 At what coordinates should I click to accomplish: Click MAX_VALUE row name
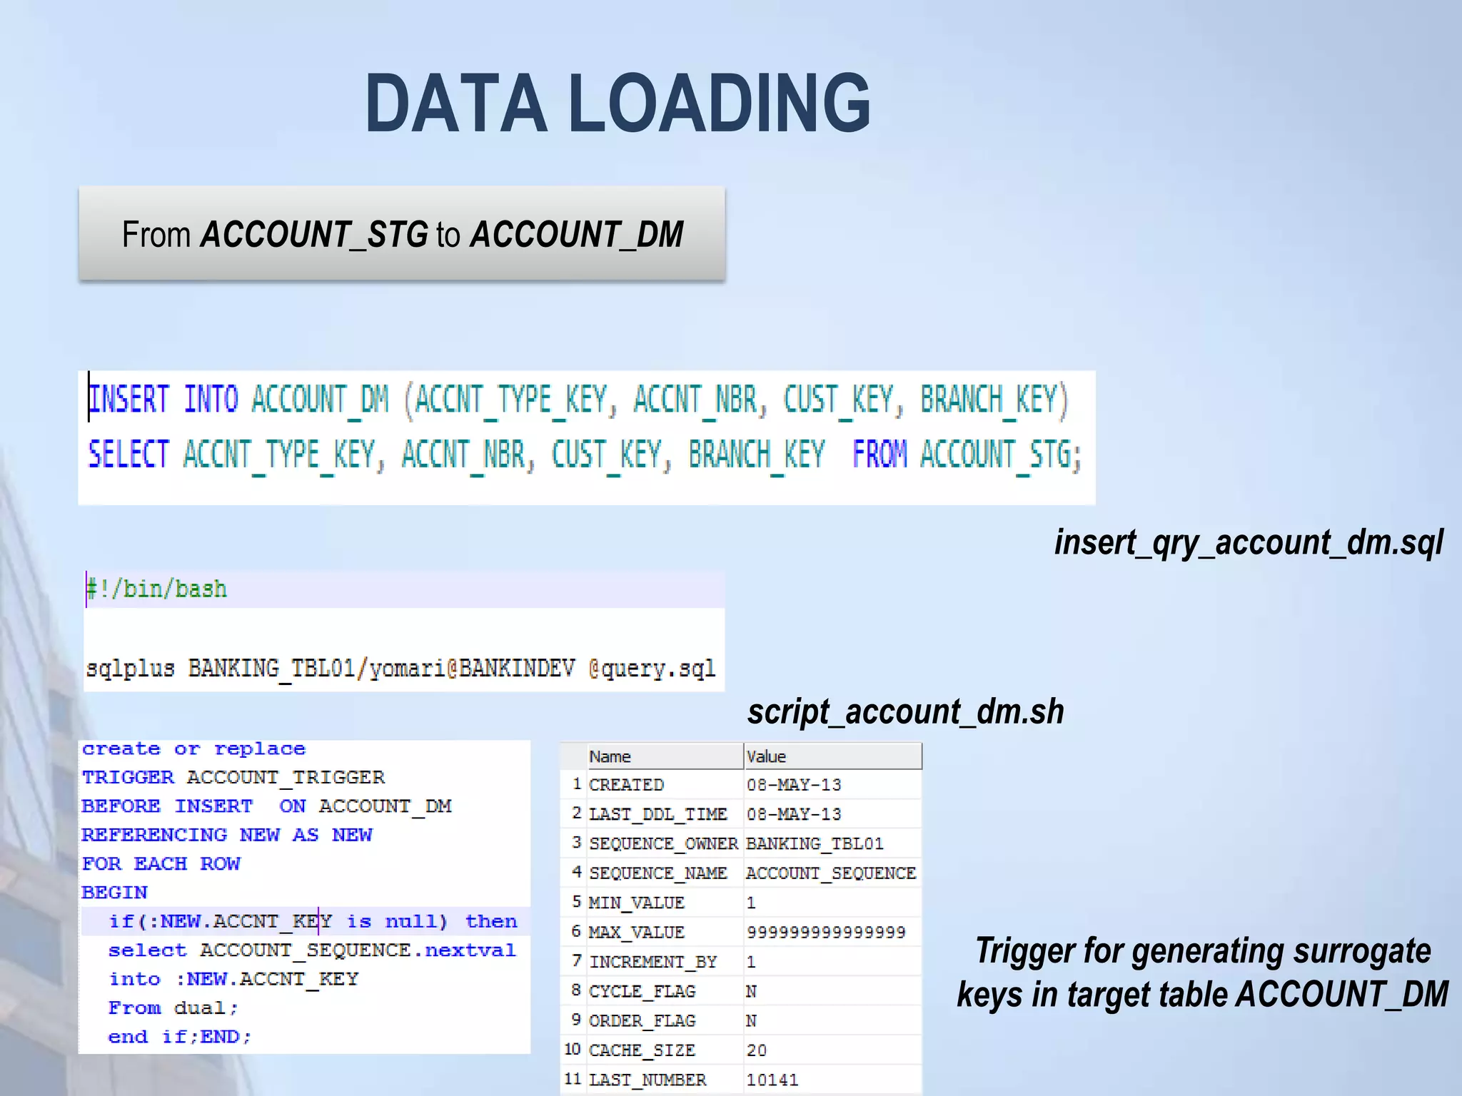(664, 932)
